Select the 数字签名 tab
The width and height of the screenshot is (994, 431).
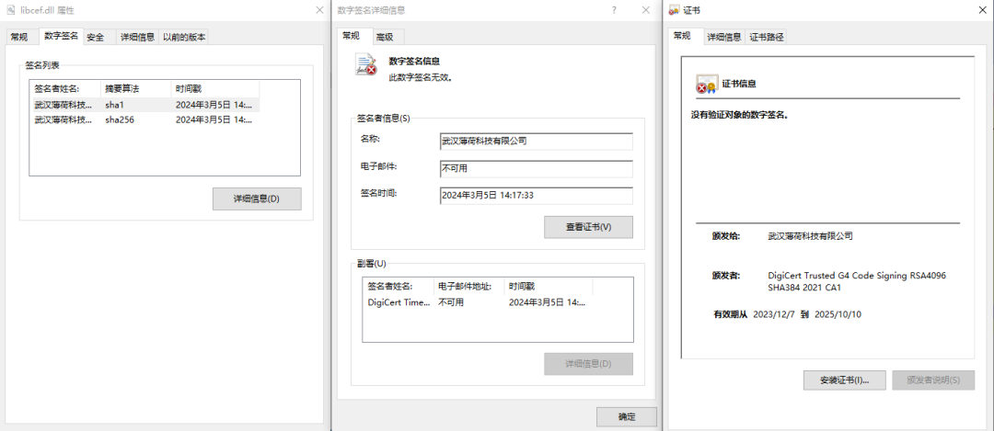pyautogui.click(x=62, y=36)
